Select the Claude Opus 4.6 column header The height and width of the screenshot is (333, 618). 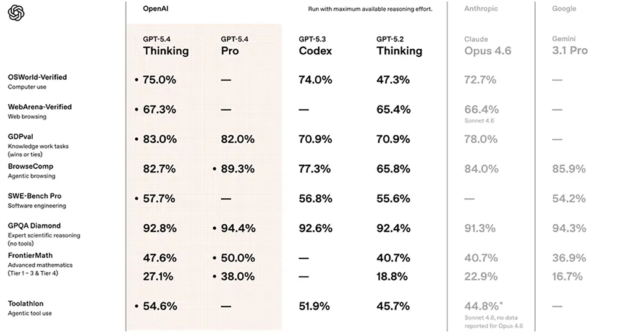tap(488, 46)
